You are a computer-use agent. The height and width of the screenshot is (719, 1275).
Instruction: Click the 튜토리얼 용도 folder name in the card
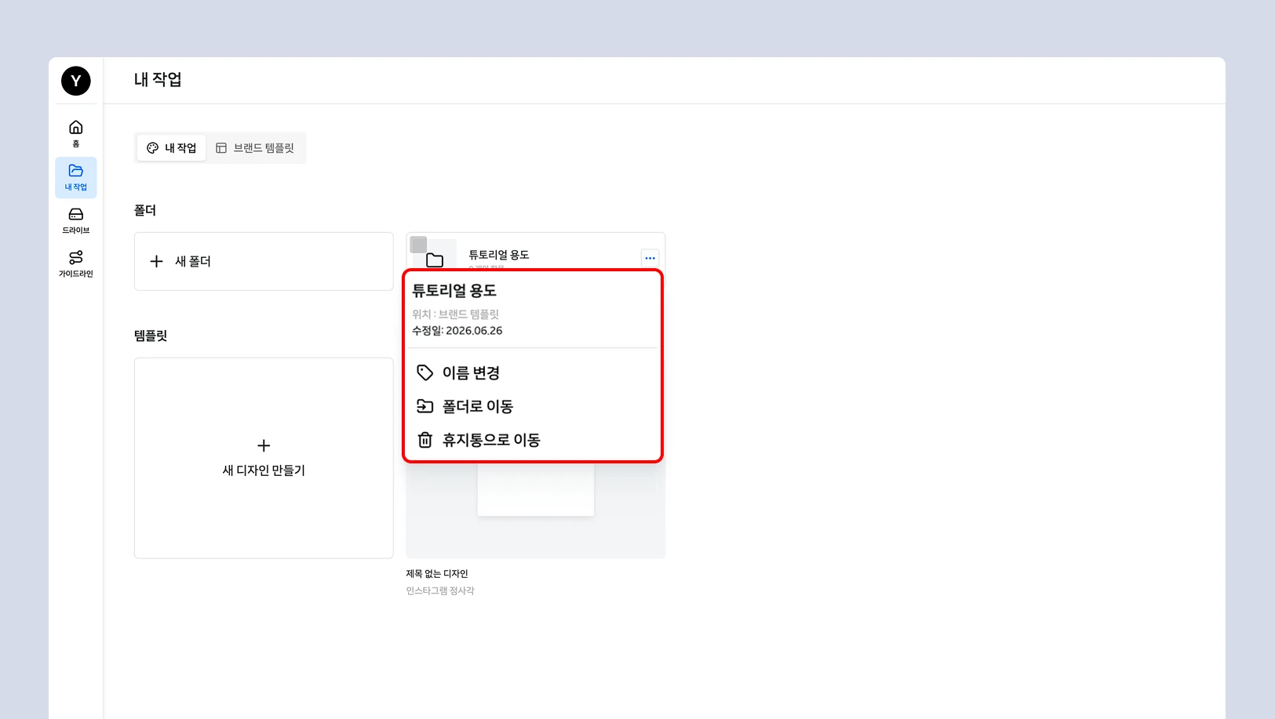499,255
